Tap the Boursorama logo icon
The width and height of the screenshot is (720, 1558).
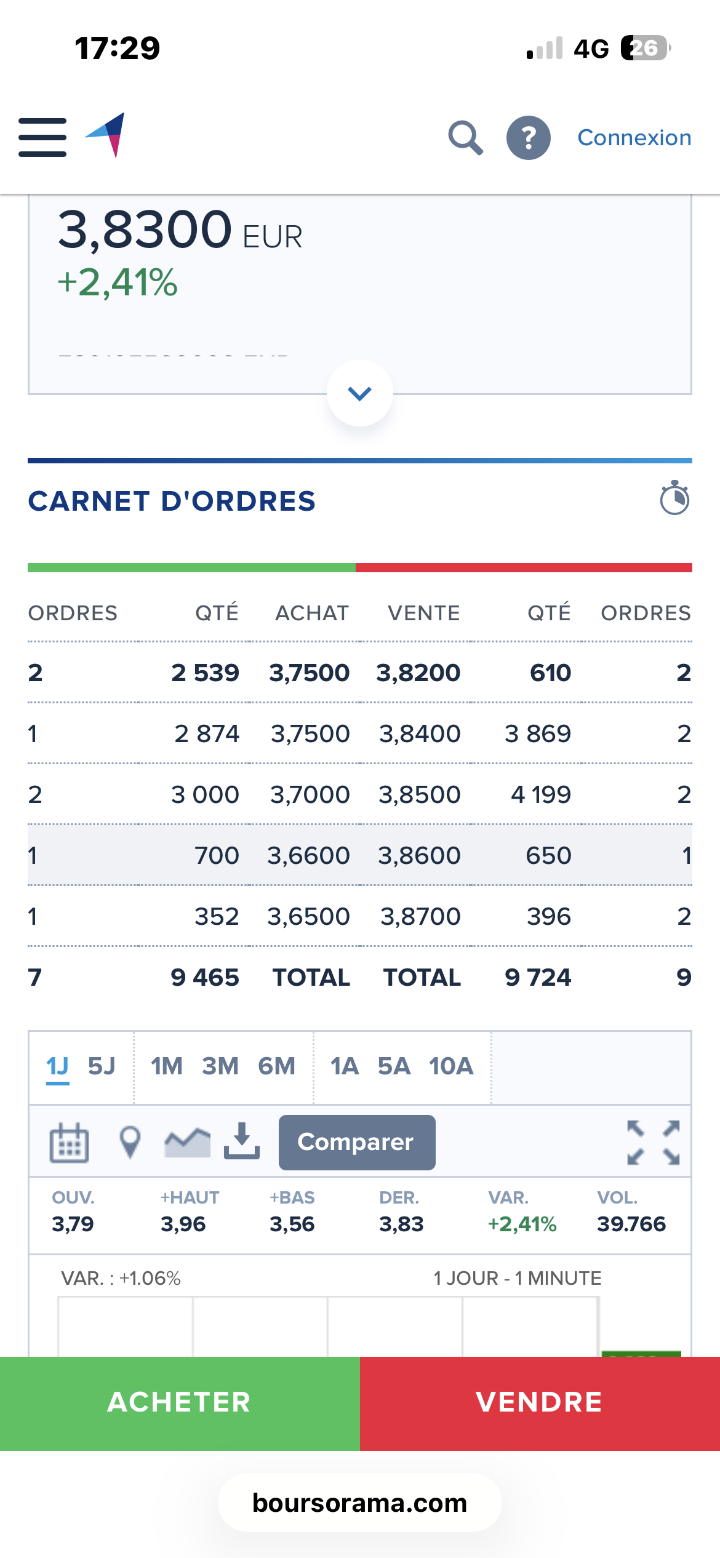(106, 135)
